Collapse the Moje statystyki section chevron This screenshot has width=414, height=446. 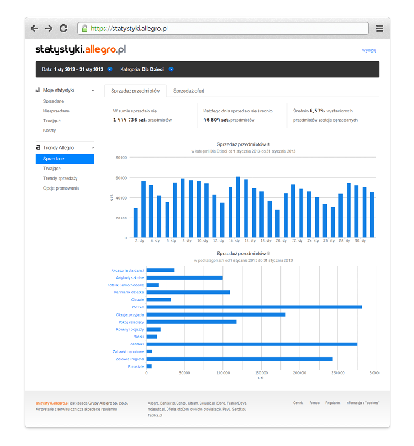click(x=93, y=91)
